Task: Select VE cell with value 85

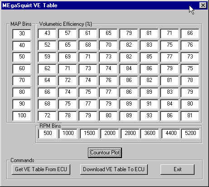Action: coord(149,57)
